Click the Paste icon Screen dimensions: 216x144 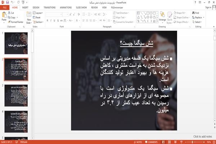coord(4,15)
